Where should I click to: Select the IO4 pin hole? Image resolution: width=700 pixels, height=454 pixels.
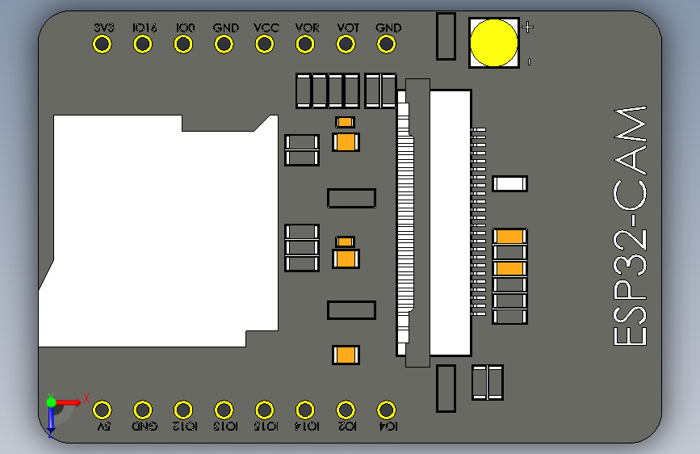[387, 410]
